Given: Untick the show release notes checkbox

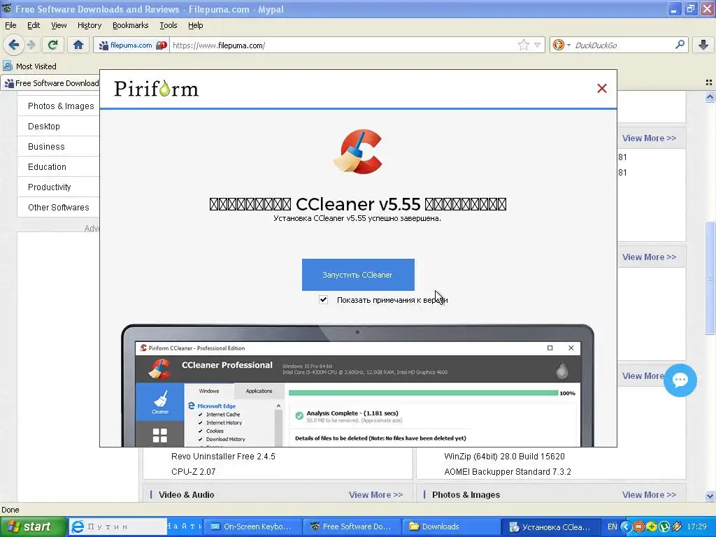Looking at the screenshot, I should [x=323, y=299].
